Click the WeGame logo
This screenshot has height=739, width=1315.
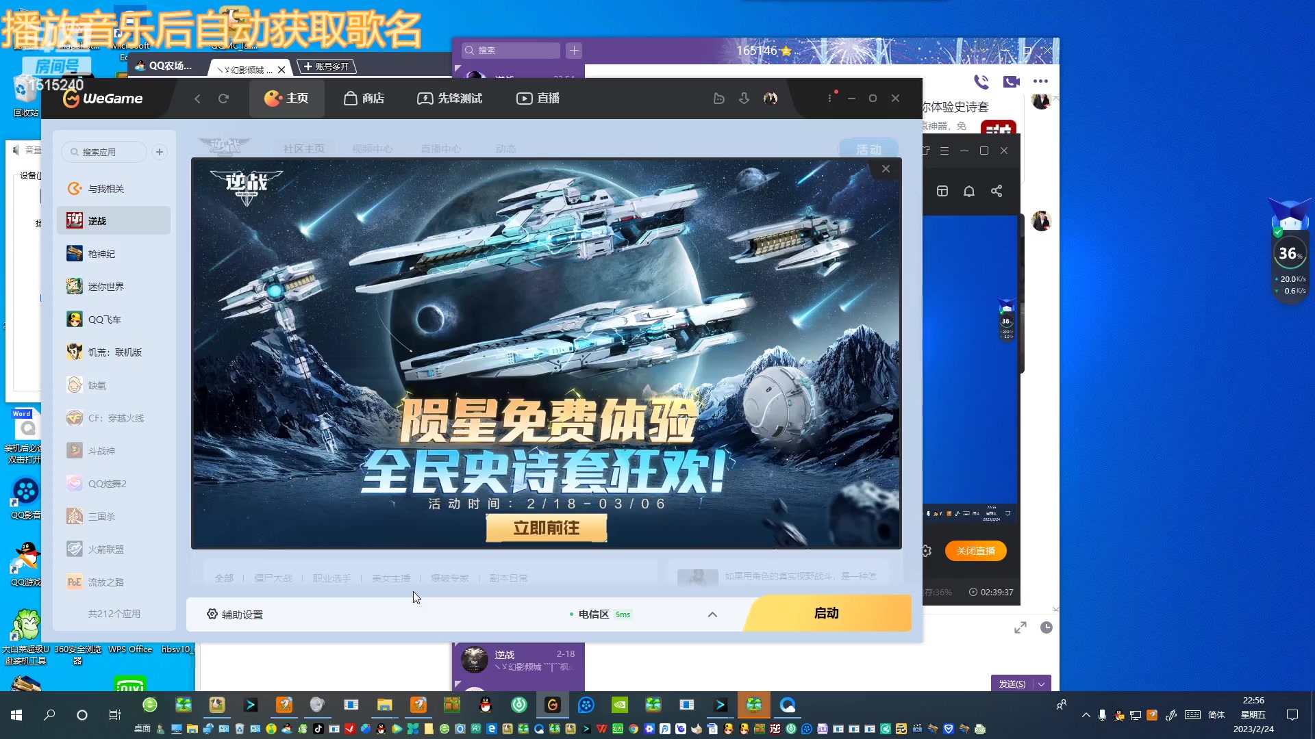point(103,99)
